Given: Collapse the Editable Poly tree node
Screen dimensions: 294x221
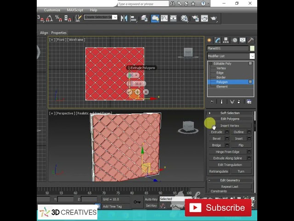Looking at the screenshot, I should pyautogui.click(x=210, y=64).
